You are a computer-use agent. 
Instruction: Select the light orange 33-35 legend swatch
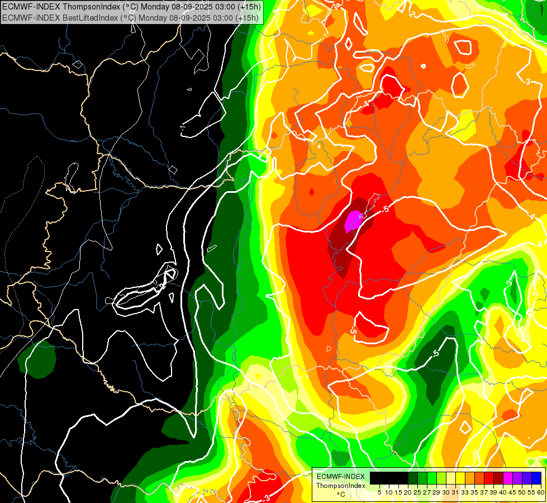470,478
